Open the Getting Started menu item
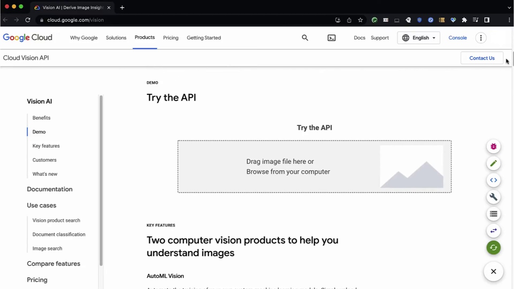The image size is (514, 289). 204,37
